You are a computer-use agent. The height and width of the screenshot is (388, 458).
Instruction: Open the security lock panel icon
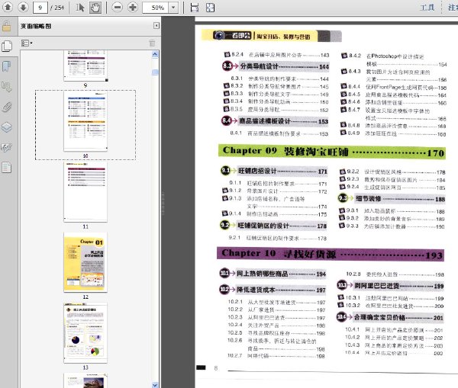click(x=7, y=26)
